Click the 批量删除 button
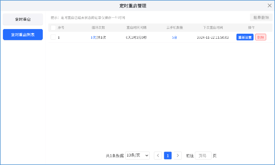Viewport: 275px width, 165px height. [x=261, y=17]
